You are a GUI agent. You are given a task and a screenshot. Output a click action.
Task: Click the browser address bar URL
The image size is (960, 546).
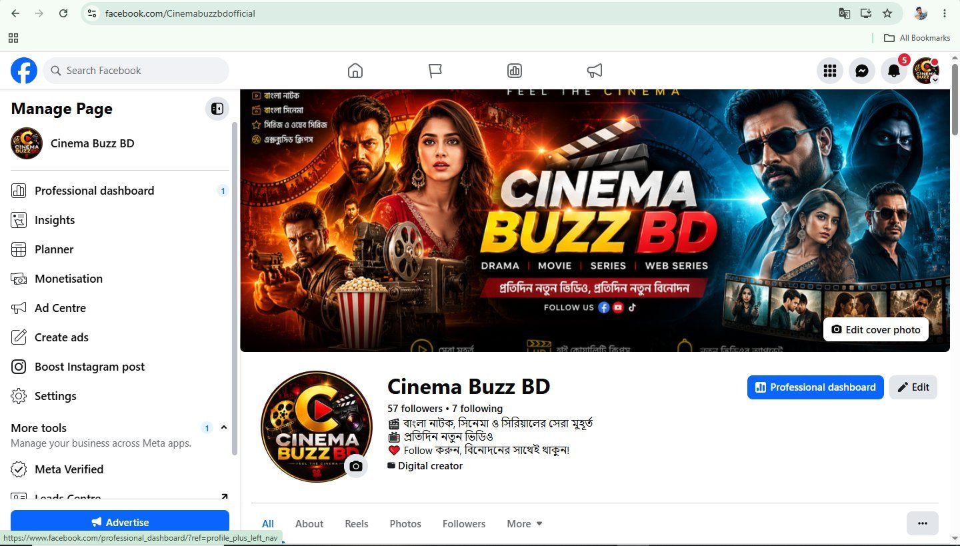180,13
